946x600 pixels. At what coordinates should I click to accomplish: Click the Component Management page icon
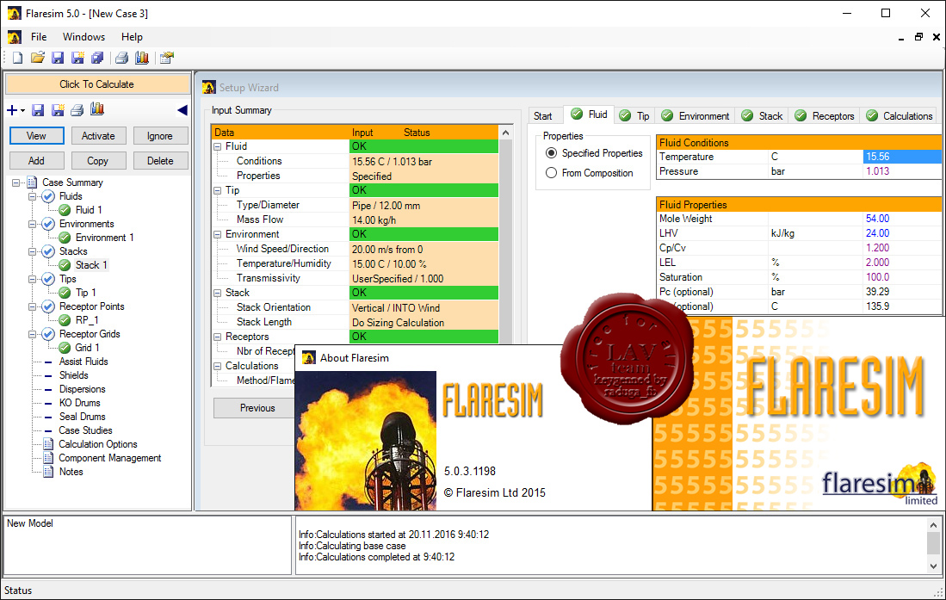48,458
